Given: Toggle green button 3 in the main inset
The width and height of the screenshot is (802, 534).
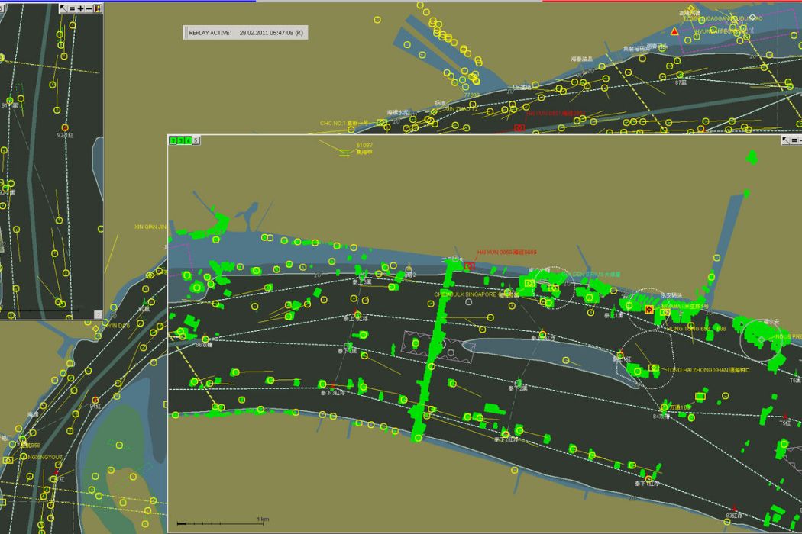Looking at the screenshot, I should pos(180,140).
